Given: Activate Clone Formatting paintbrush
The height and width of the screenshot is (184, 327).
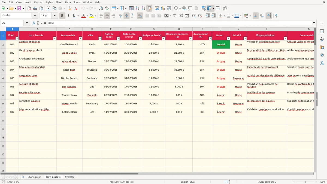Looking at the screenshot, I should (x=70, y=8).
